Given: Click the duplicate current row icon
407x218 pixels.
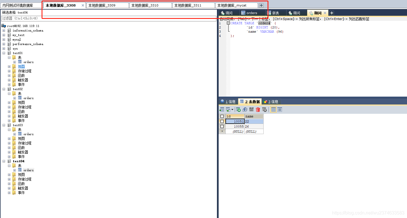Looking at the screenshot, I should pyautogui.click(x=245, y=110).
